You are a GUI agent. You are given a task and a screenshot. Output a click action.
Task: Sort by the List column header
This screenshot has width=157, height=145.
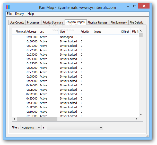(x=48, y=32)
